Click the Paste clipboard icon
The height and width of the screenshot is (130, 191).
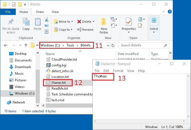[38, 22]
